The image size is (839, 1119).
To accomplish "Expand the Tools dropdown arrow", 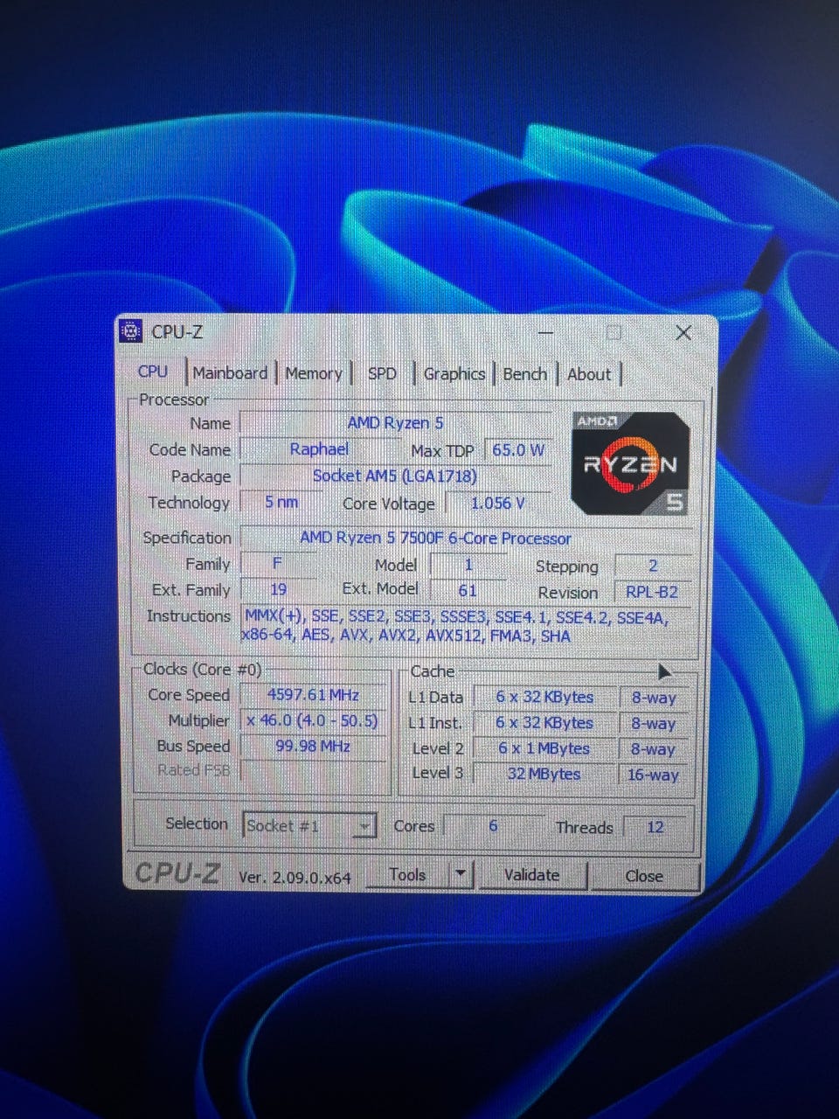I will pyautogui.click(x=461, y=874).
